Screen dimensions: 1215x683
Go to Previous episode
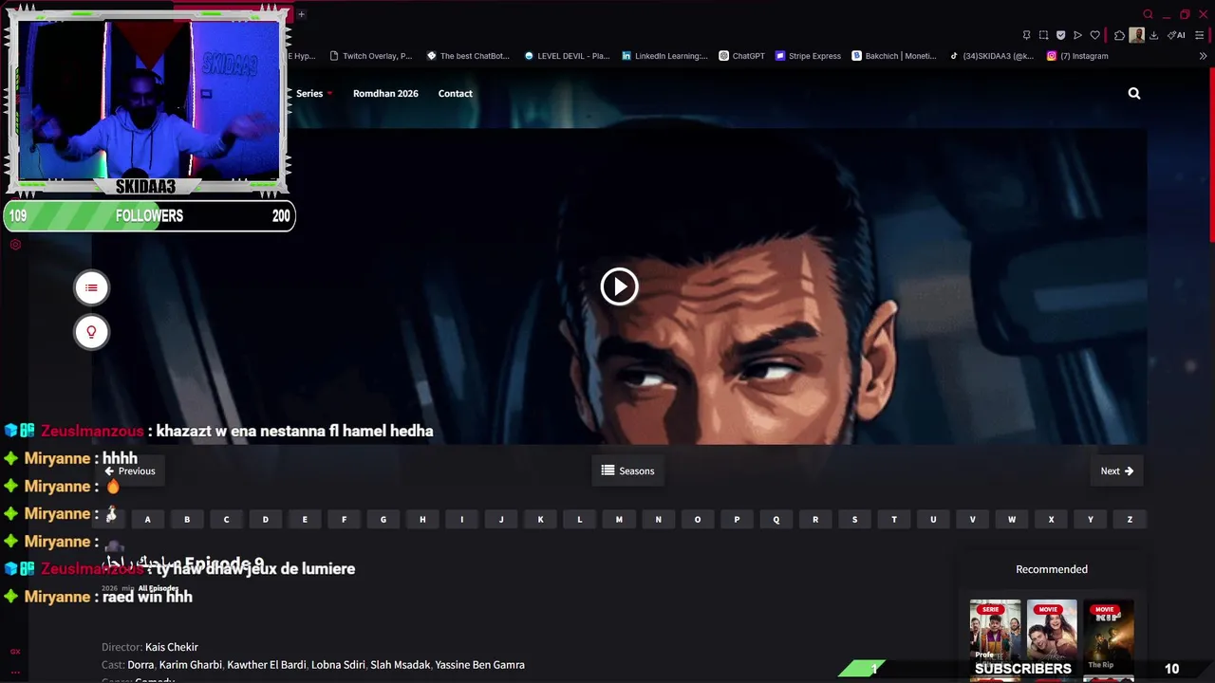click(130, 471)
